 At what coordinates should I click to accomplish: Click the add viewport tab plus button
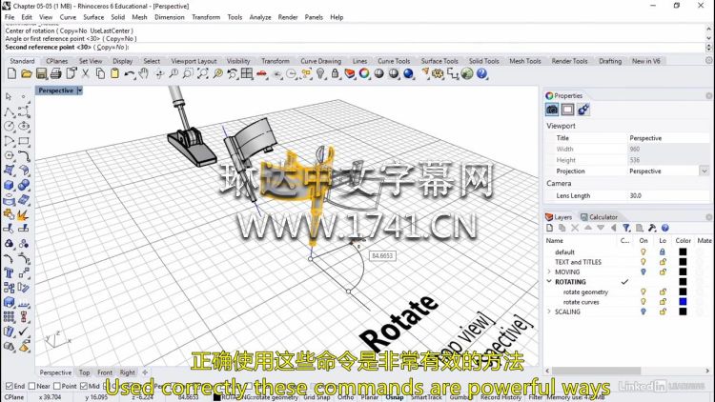145,372
